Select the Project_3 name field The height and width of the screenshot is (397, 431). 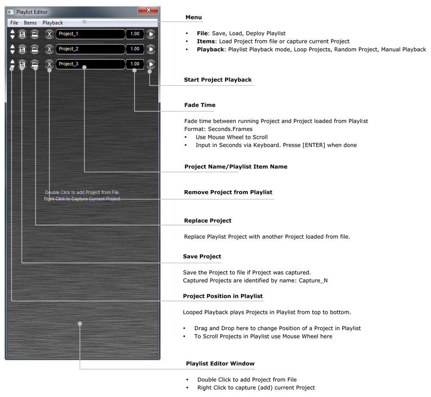click(x=90, y=64)
